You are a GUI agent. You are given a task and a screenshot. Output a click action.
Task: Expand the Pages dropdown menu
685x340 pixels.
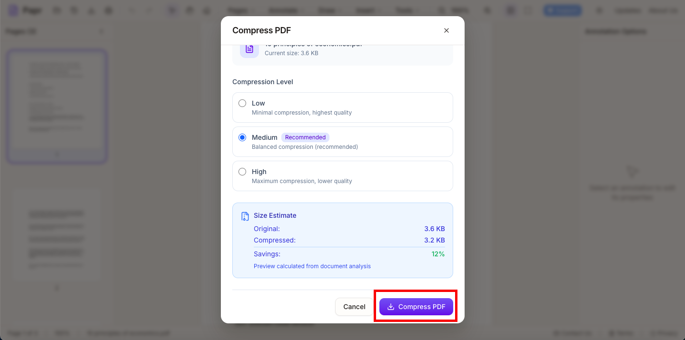point(240,10)
